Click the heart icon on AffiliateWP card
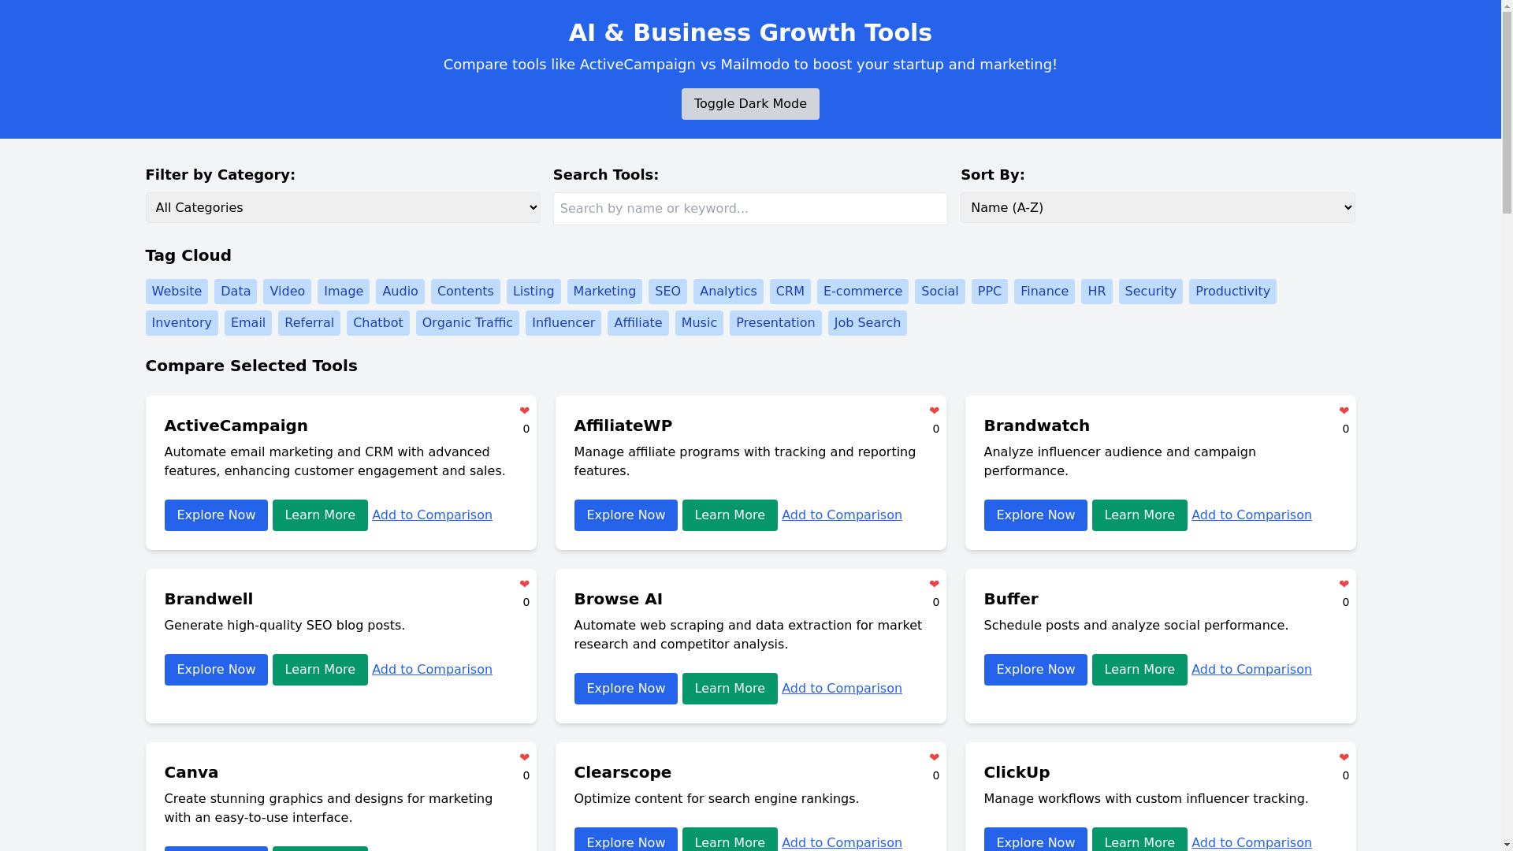This screenshot has height=851, width=1513. coord(935,411)
